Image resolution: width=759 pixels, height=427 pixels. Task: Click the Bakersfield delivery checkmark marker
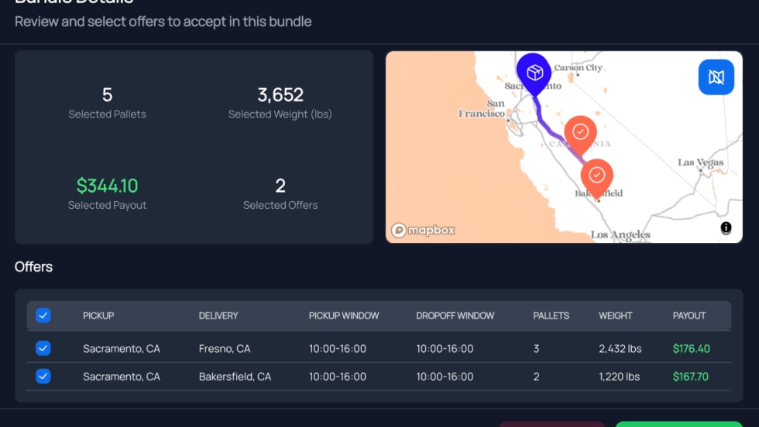click(x=597, y=173)
